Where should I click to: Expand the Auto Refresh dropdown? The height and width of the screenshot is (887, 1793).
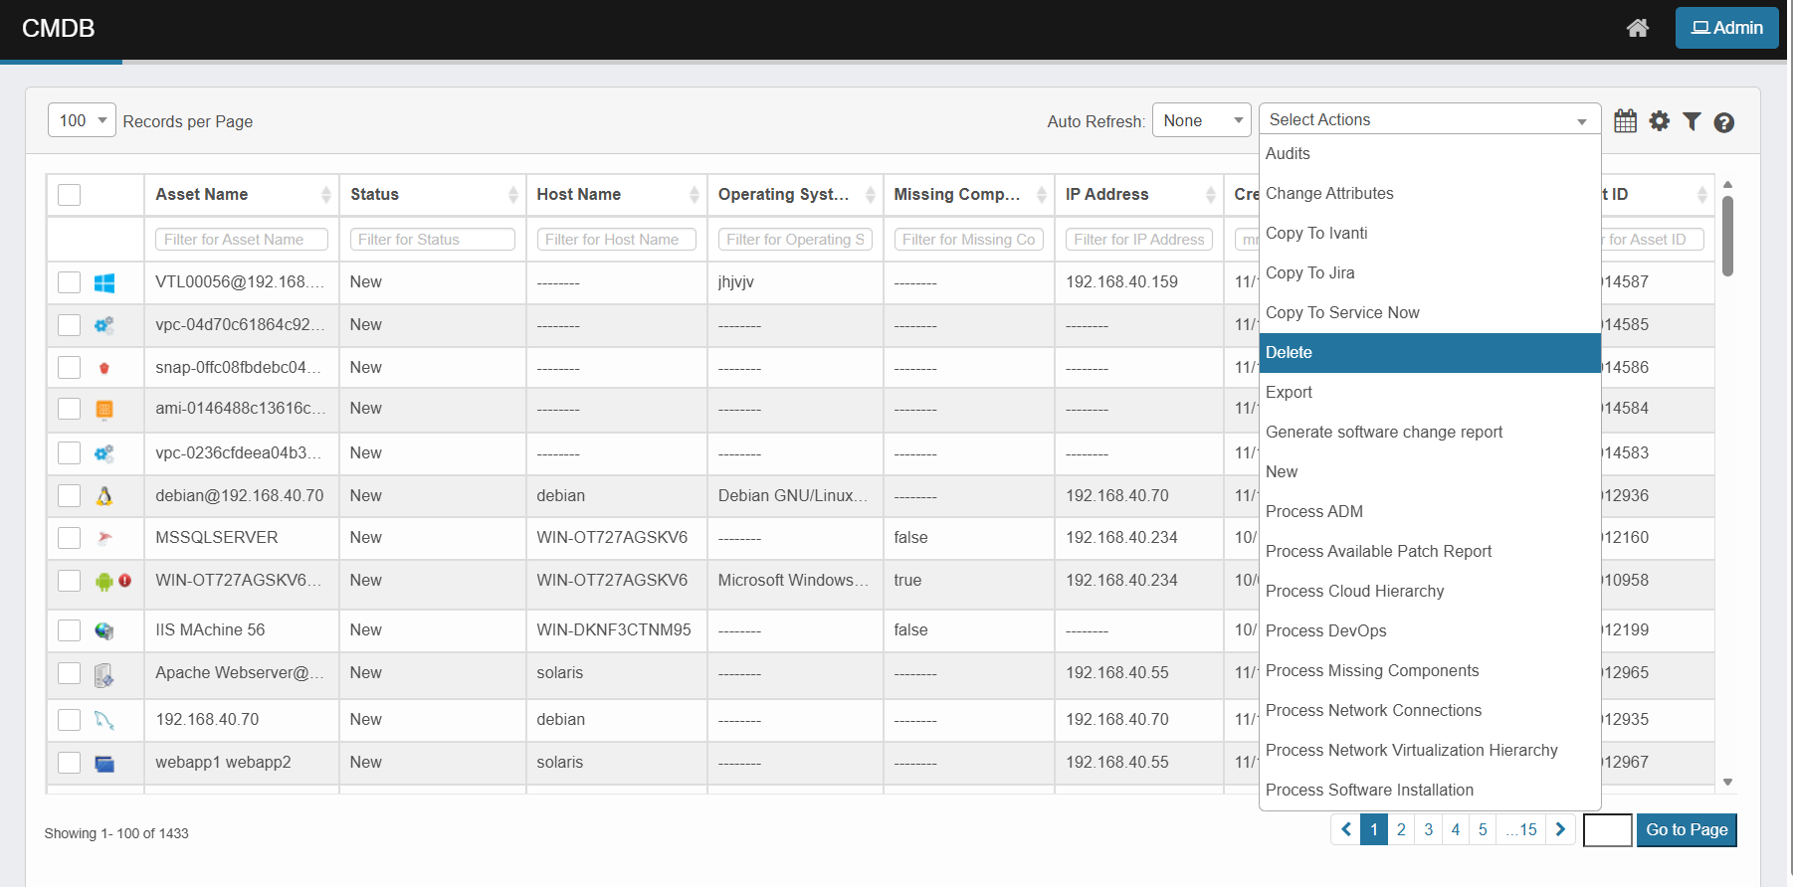(1201, 120)
